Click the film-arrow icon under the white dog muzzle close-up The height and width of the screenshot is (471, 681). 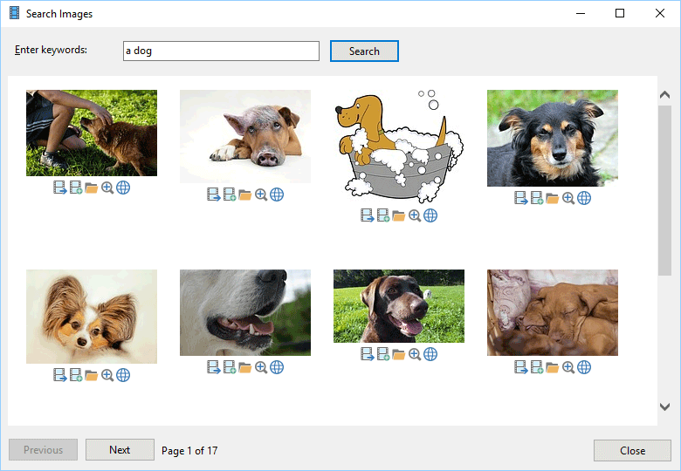(x=214, y=367)
